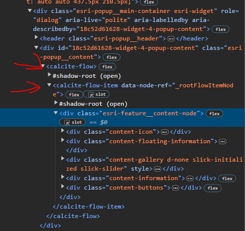Image resolution: width=245 pixels, height=231 pixels.
Task: Expand the content-icon div
Action: 62,131
